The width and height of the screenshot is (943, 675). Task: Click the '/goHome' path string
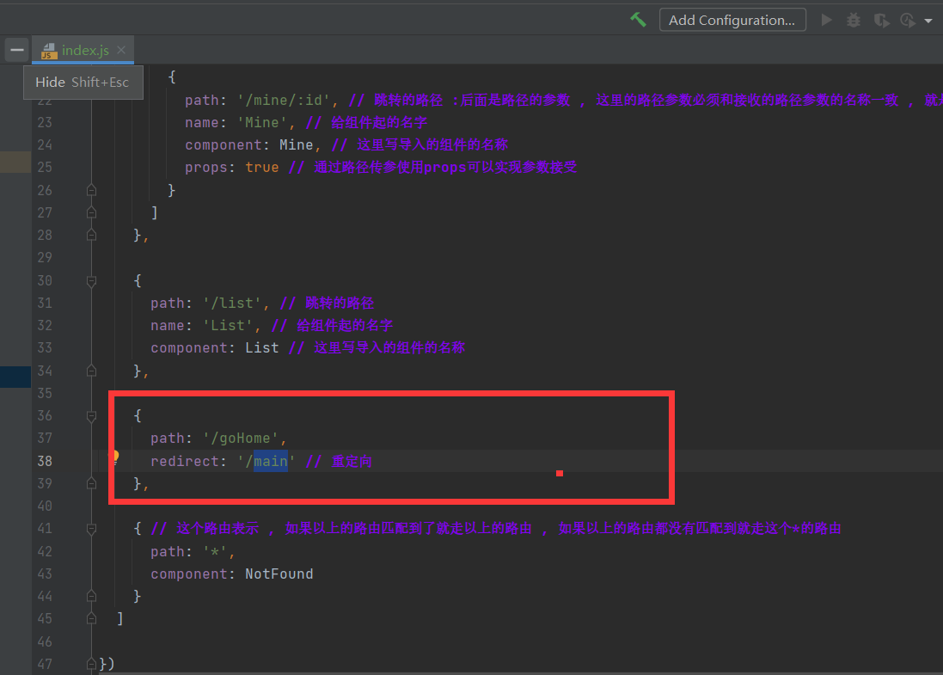(241, 439)
